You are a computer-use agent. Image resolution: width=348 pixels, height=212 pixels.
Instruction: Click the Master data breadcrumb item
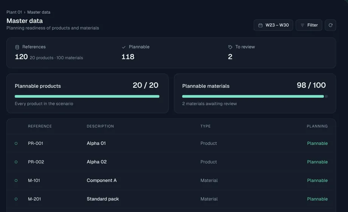[x=39, y=12]
